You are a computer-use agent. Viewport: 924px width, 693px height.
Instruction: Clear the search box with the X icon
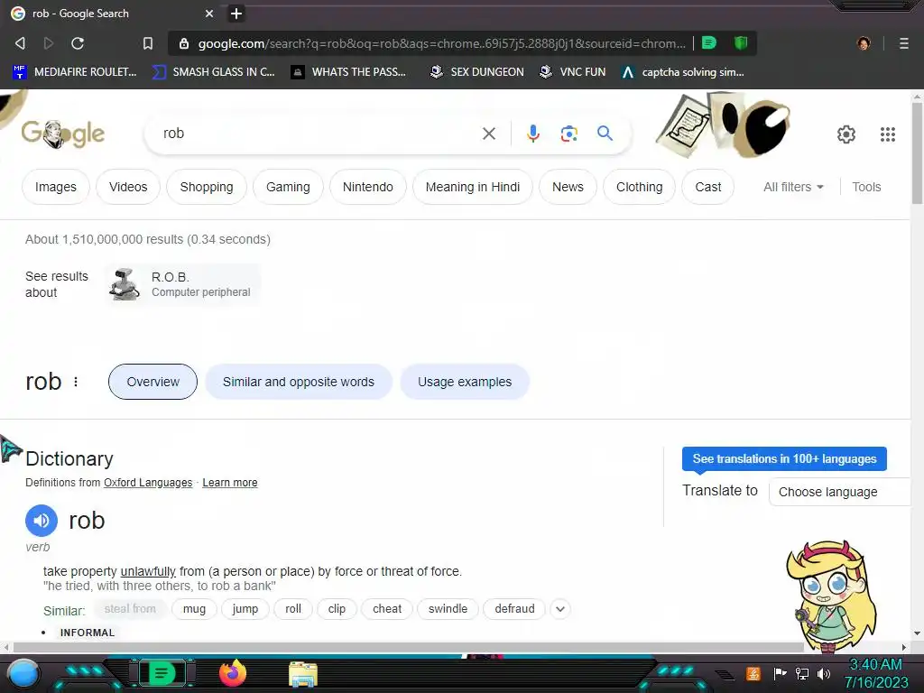(488, 134)
